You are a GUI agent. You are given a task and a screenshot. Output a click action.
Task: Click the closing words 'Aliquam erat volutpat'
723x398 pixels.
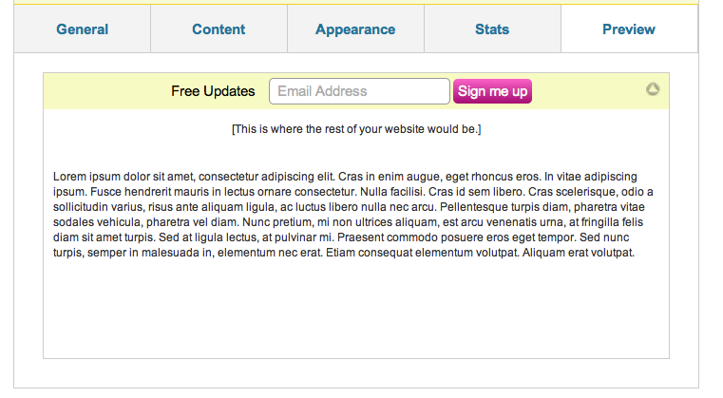point(579,253)
